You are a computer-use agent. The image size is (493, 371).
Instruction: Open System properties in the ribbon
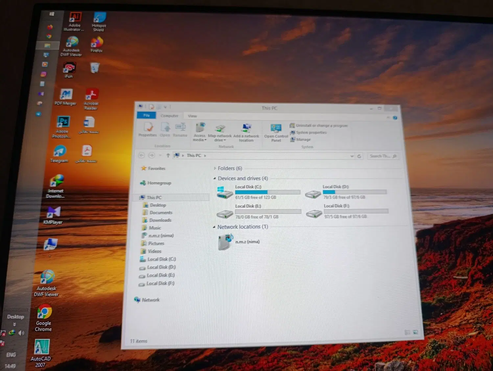pyautogui.click(x=308, y=132)
